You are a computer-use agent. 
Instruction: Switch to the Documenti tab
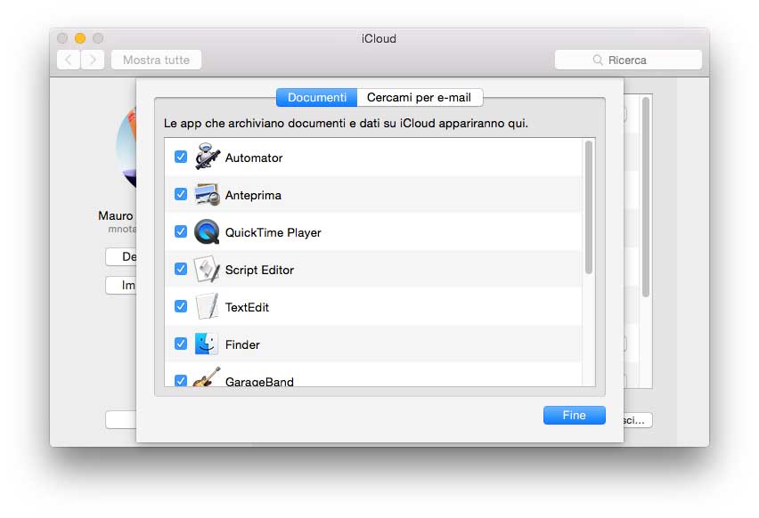(316, 97)
